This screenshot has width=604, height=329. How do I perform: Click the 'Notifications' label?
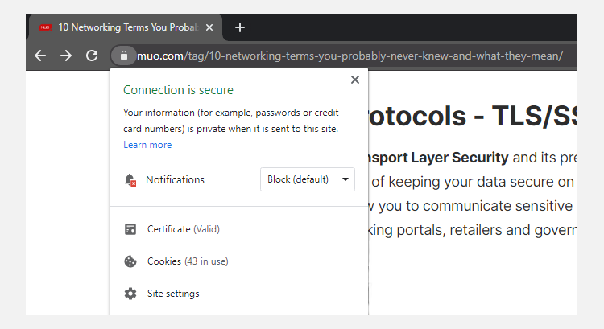(175, 179)
